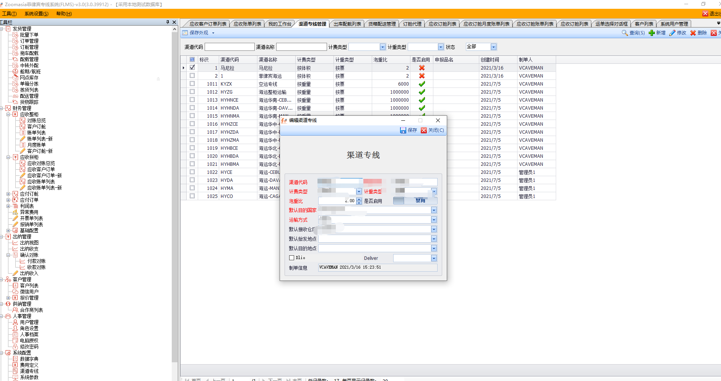721x381 pixels.
Task: Open the 状态 filter dropdown showing 全部
Action: coord(493,47)
